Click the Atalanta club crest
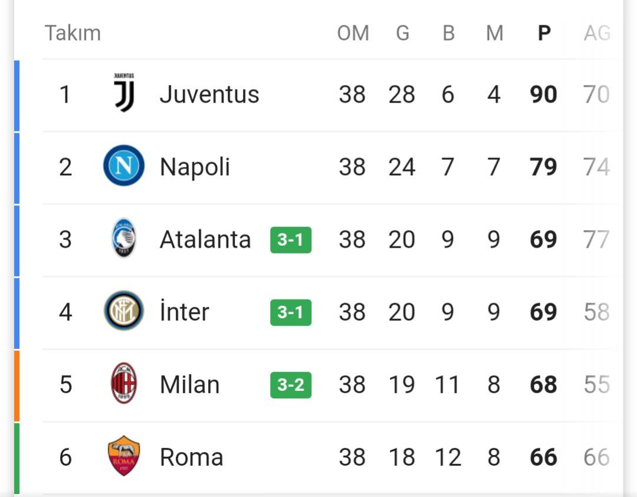 click(x=123, y=238)
